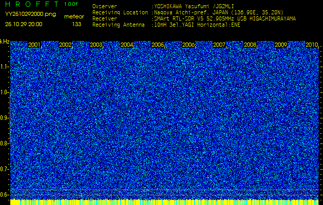The width and height of the screenshot is (323, 205).
Task: Click the 1.1 frequency axis label
Action: 4,67
